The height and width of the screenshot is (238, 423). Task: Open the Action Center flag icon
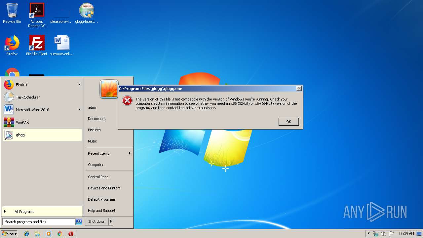[x=392, y=234]
